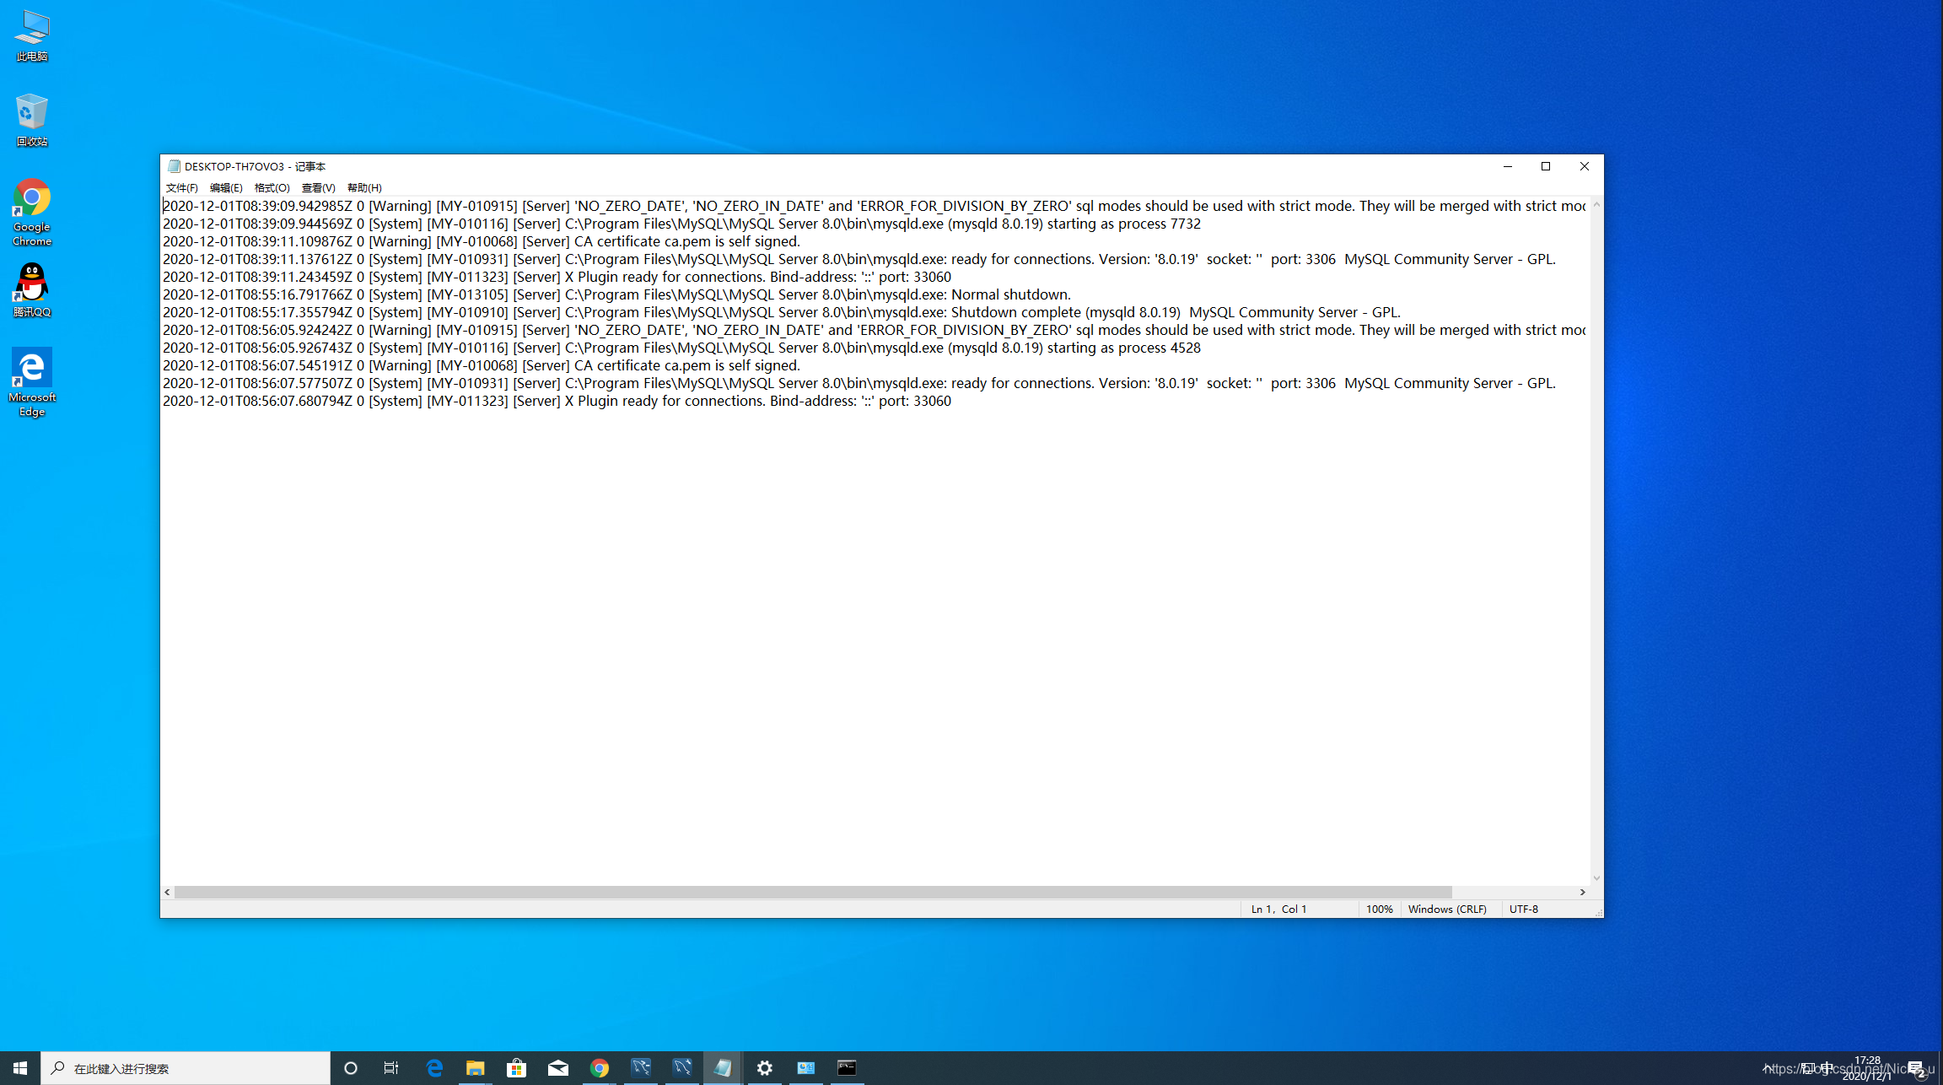This screenshot has width=1943, height=1085.
Task: Launch File Explorer from the taskbar
Action: 475,1068
